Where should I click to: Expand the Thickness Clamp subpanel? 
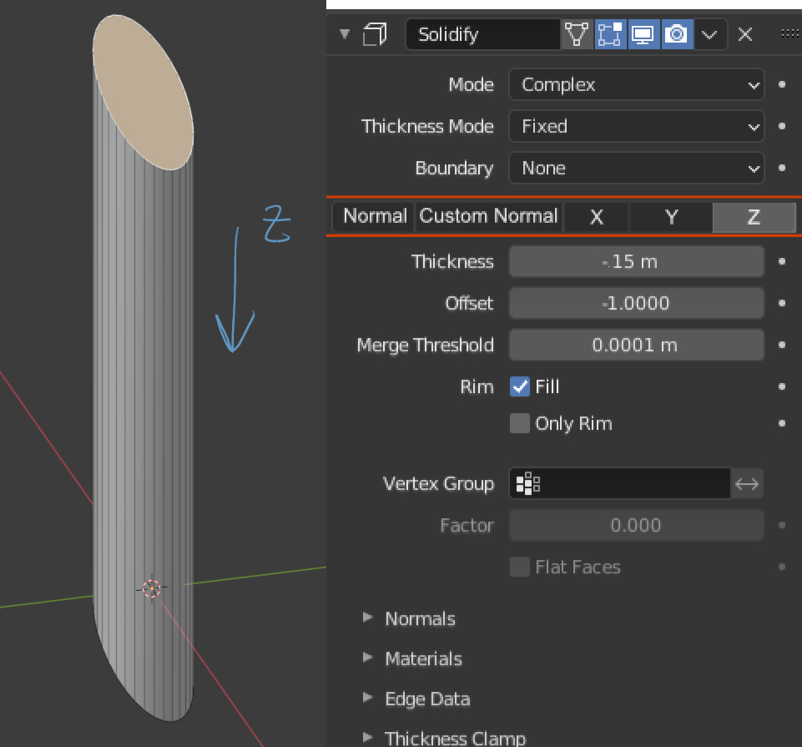click(x=368, y=737)
